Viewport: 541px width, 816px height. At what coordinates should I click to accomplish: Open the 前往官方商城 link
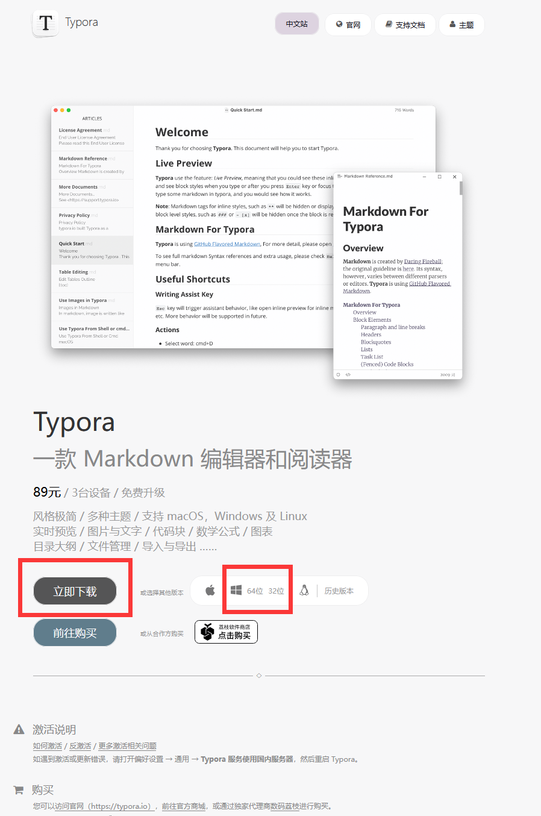pyautogui.click(x=184, y=806)
